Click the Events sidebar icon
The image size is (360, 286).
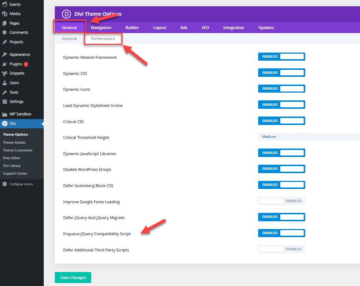pos(4,4)
